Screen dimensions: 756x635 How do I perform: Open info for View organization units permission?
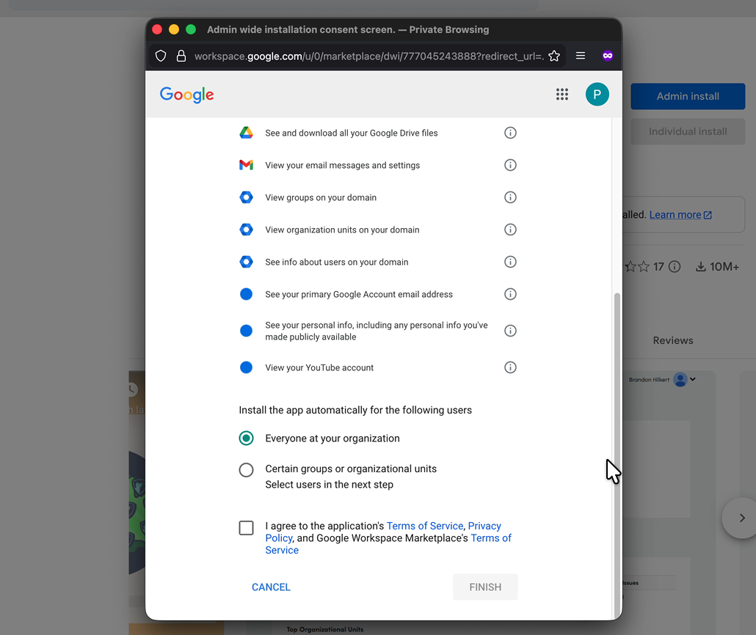click(x=510, y=230)
